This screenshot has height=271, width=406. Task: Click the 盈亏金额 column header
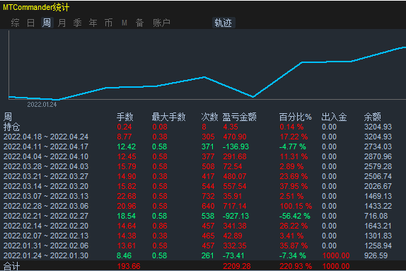[x=239, y=117]
